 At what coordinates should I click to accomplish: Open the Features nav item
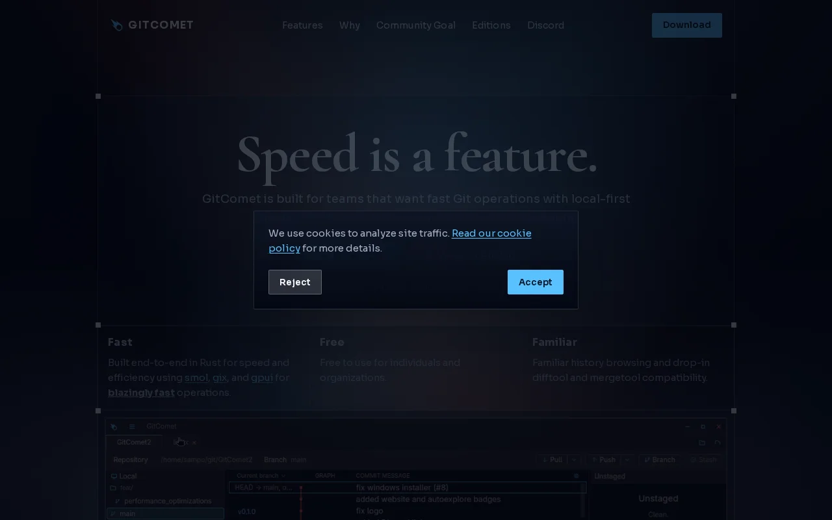point(302,25)
